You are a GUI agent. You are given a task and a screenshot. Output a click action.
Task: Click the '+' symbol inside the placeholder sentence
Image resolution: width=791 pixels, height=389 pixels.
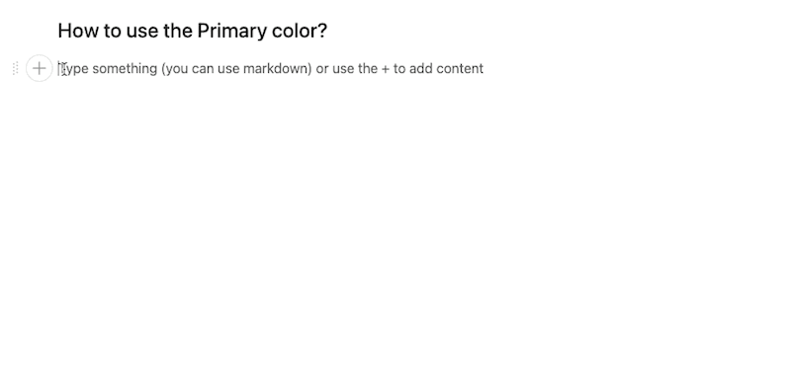386,69
